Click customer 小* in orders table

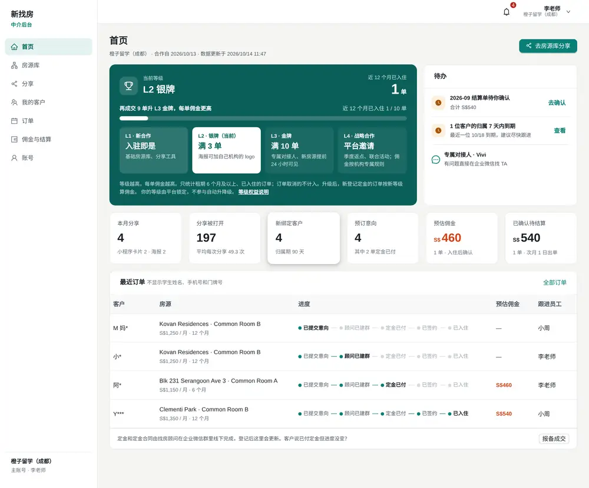pyautogui.click(x=117, y=357)
